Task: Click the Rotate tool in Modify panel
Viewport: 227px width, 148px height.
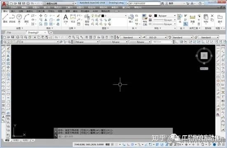Action: click(x=46, y=16)
